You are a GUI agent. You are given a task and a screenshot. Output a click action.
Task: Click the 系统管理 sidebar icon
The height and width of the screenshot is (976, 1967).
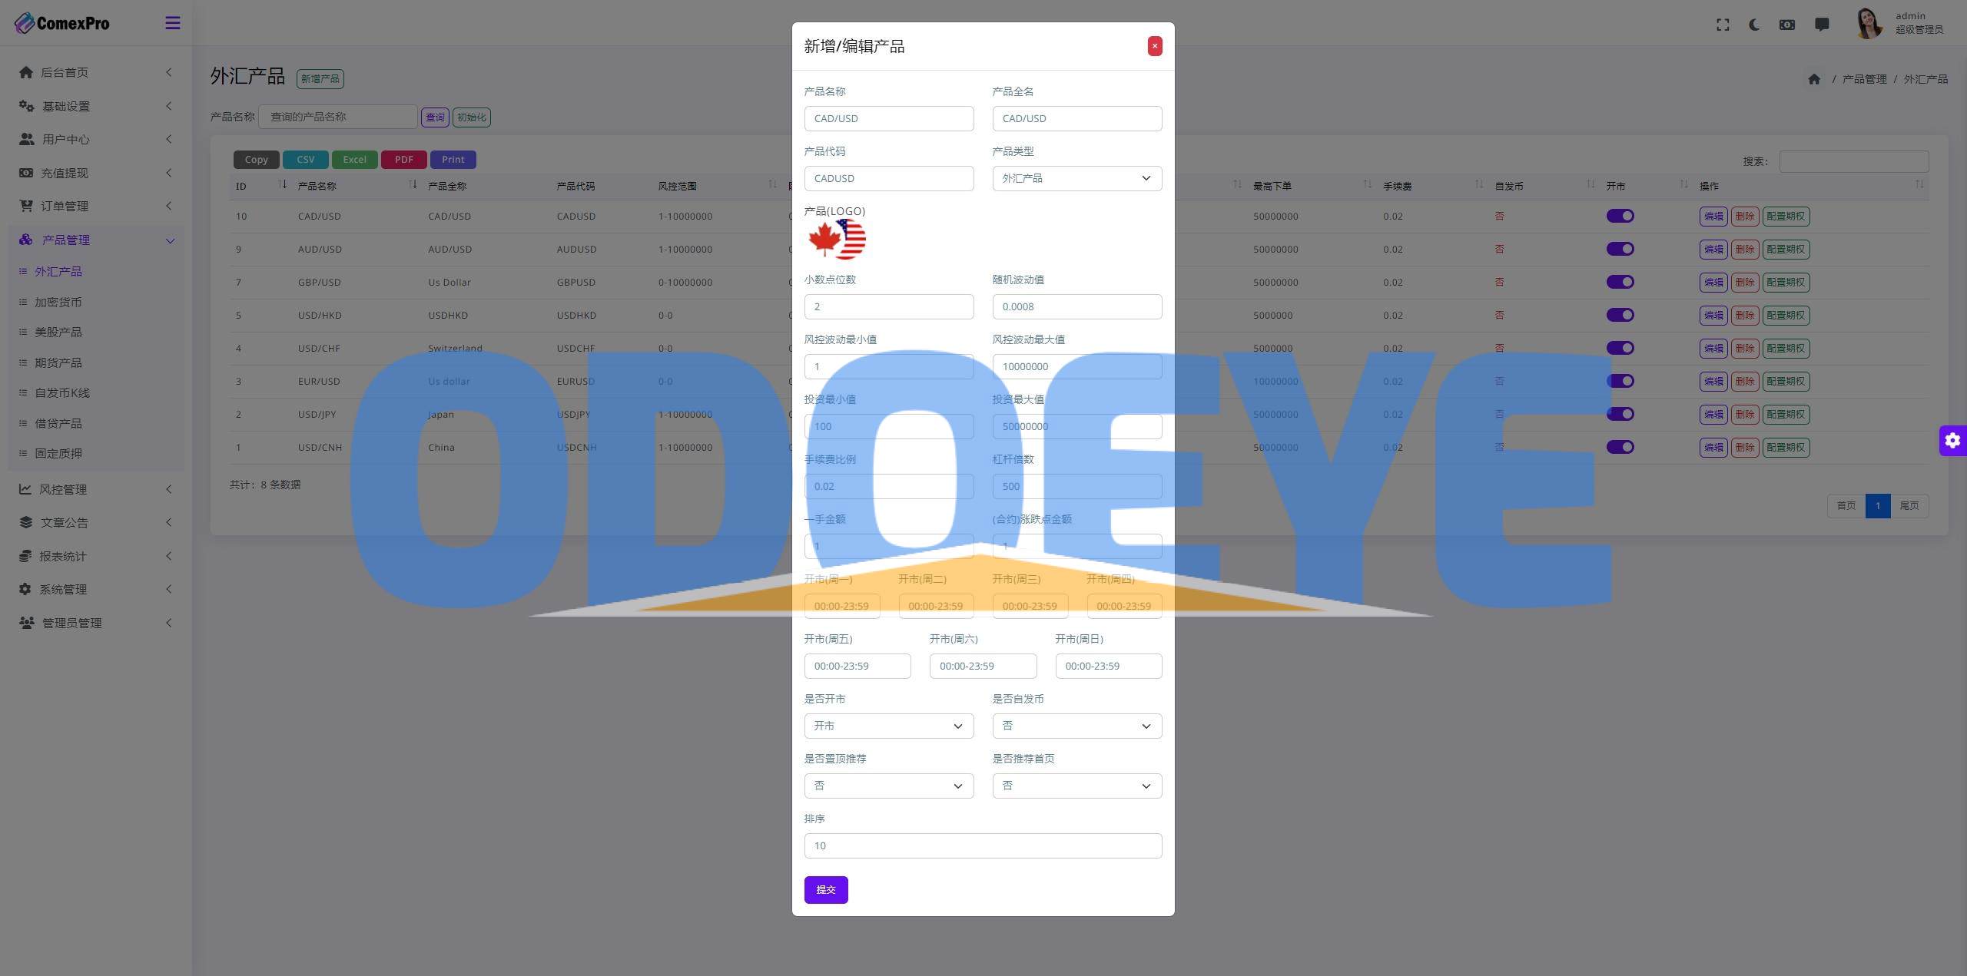pos(24,590)
